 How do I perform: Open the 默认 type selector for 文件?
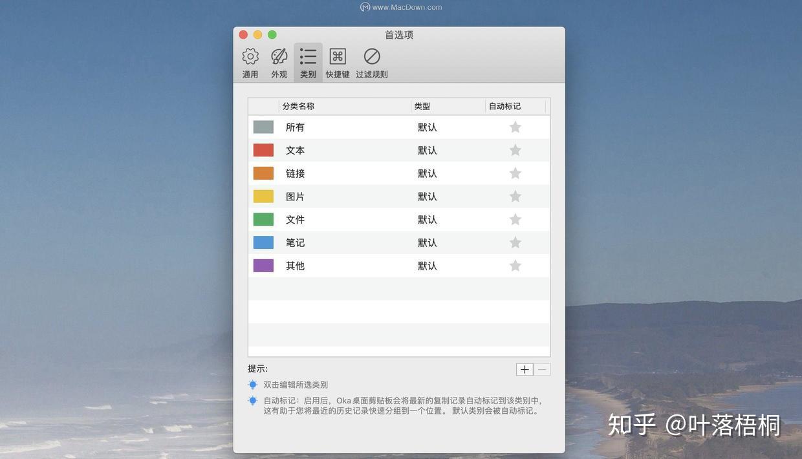tap(428, 219)
